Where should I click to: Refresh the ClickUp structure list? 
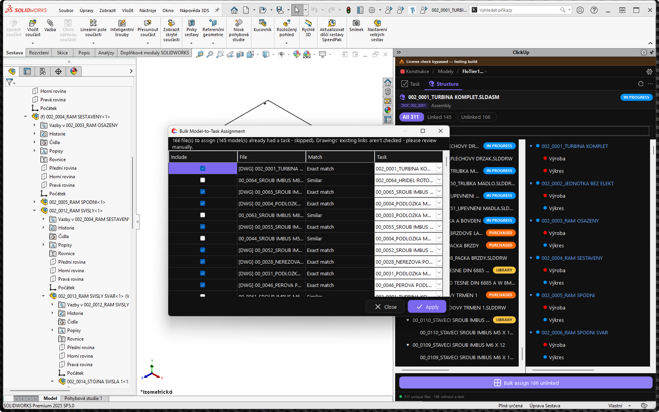point(641,84)
